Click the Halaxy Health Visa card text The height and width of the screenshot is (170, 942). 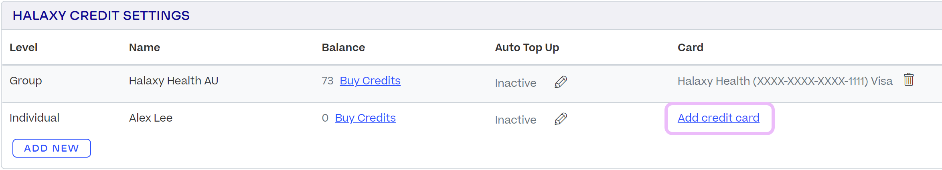(x=784, y=81)
